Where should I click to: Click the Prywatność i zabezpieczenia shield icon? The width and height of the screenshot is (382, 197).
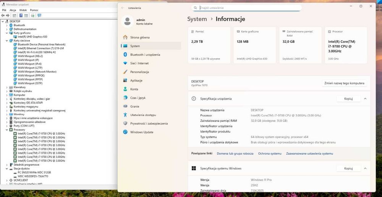pyautogui.click(x=125, y=123)
